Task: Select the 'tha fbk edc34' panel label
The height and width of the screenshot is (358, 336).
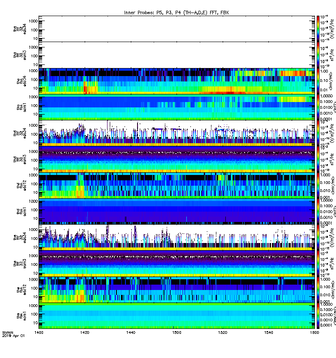Action: [22, 81]
